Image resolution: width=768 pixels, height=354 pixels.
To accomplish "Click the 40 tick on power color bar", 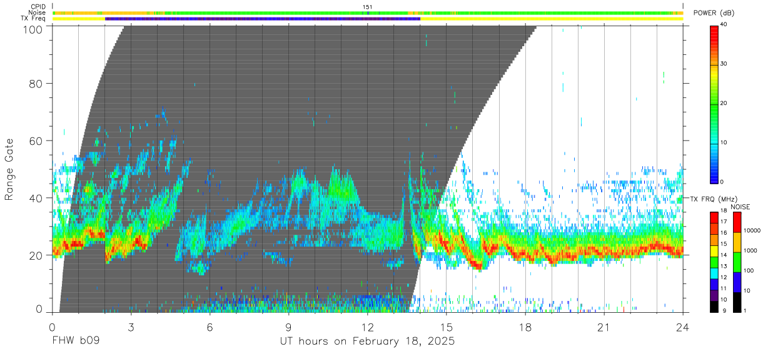I will click(x=724, y=25).
